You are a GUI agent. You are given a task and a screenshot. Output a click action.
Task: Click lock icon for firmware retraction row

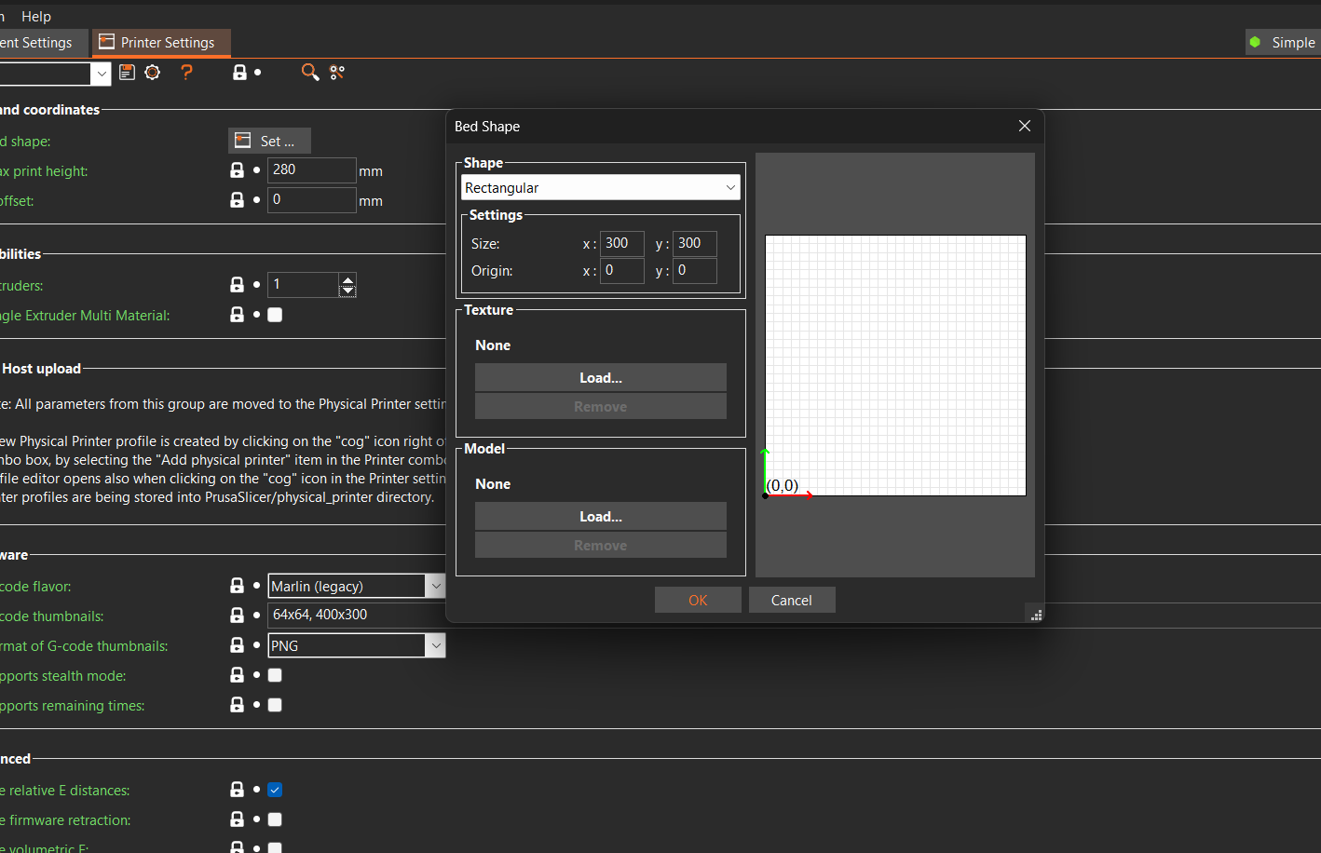(x=237, y=819)
